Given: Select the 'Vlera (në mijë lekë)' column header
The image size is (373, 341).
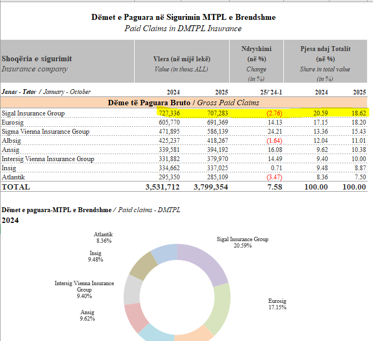Looking at the screenshot, I should tap(181, 59).
